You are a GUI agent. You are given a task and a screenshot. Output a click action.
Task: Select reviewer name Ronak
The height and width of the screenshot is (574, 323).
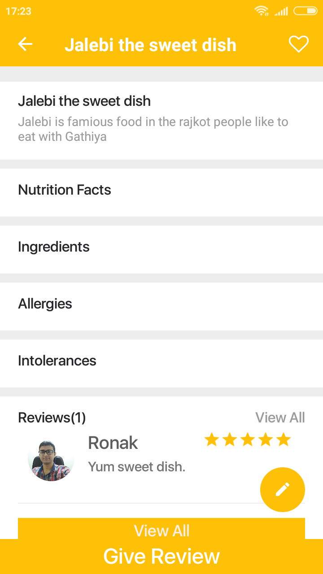(x=113, y=443)
